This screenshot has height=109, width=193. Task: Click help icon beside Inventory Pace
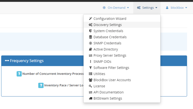[x=41, y=85]
